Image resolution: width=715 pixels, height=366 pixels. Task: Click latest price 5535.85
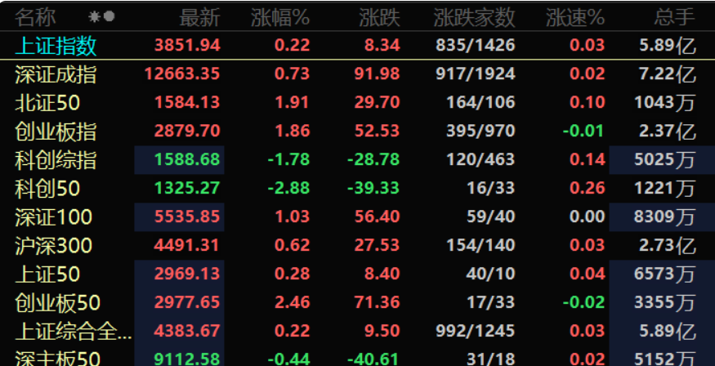[x=187, y=216]
